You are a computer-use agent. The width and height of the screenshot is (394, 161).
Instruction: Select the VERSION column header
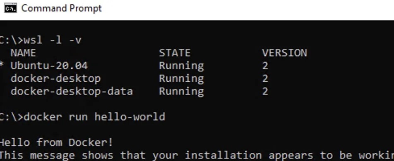(x=284, y=53)
